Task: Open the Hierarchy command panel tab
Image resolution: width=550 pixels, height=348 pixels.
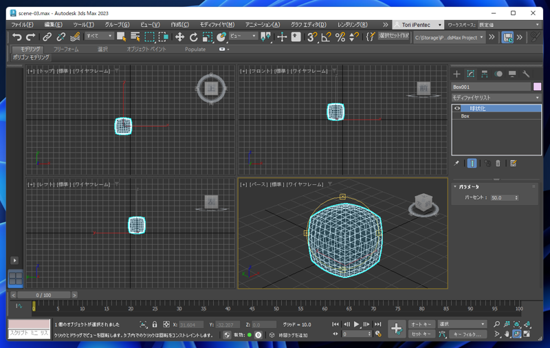Action: click(x=485, y=74)
